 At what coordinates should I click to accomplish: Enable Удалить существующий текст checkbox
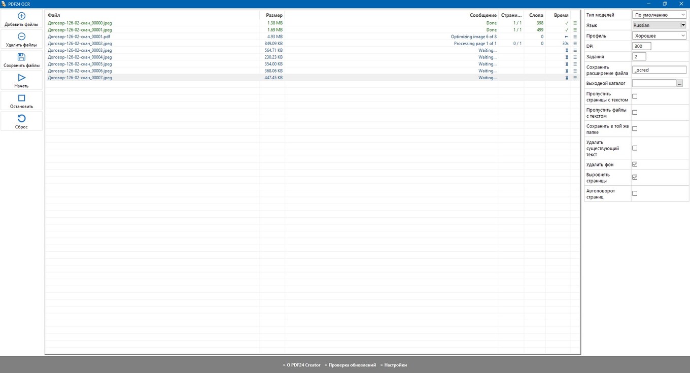coord(635,148)
